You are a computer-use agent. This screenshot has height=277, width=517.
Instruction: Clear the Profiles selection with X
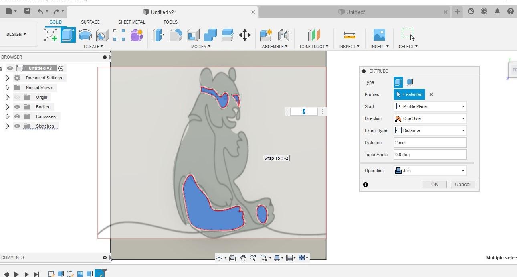431,94
